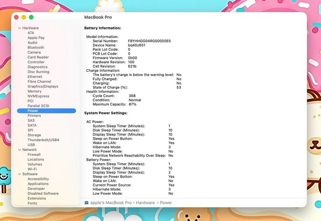Collapse the Software section chevron
Viewport: 321px width, 221px height.
click(19, 174)
